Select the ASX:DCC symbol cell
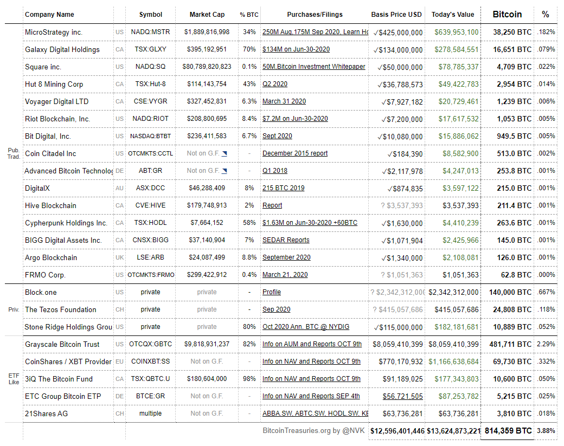The width and height of the screenshot is (564, 446). 150,188
